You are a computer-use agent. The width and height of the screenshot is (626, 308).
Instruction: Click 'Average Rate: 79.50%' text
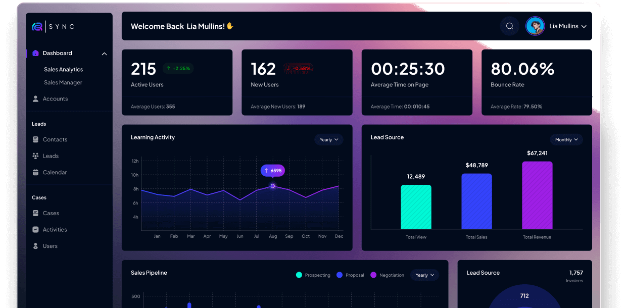pos(516,107)
